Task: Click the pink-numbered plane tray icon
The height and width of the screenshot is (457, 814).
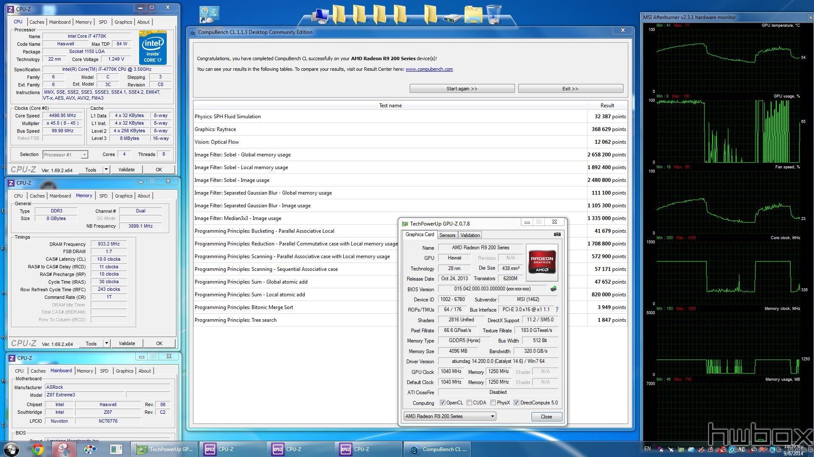Action: click(660, 449)
